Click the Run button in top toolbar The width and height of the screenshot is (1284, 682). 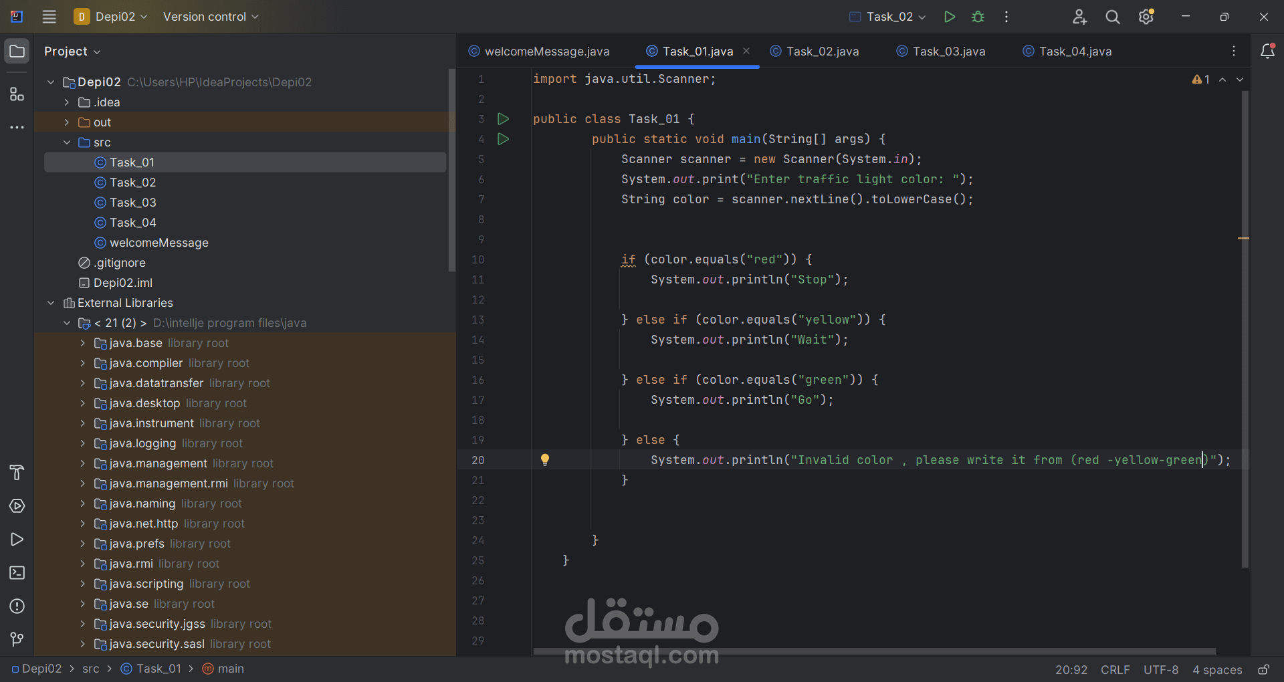click(949, 17)
